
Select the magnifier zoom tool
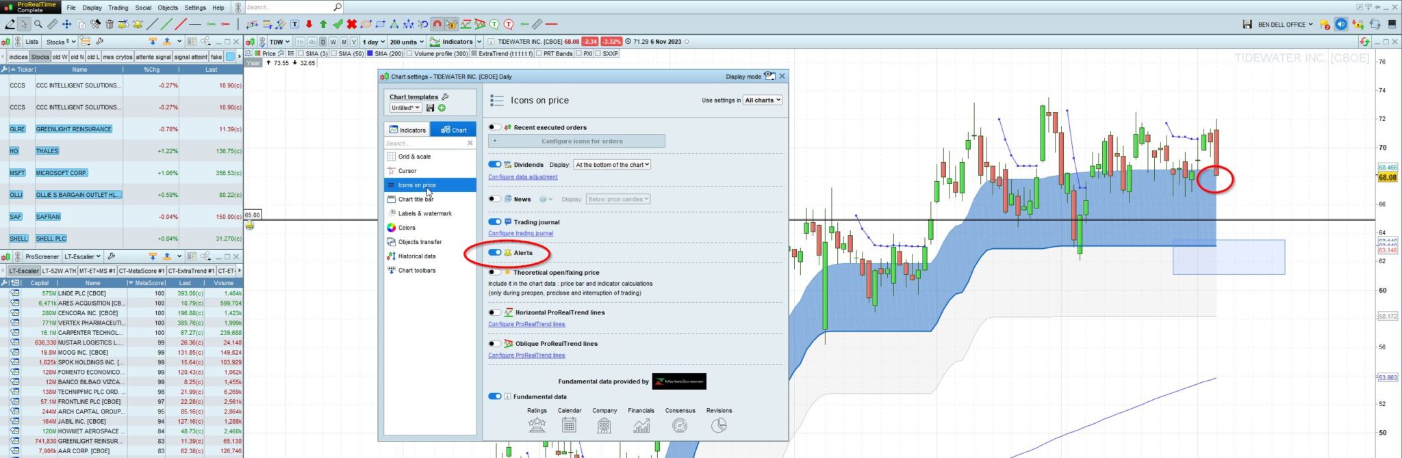coord(38,24)
